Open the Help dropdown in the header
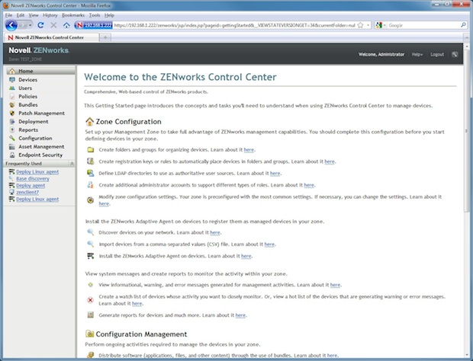Viewport: 473px width, 361px height. (x=417, y=54)
